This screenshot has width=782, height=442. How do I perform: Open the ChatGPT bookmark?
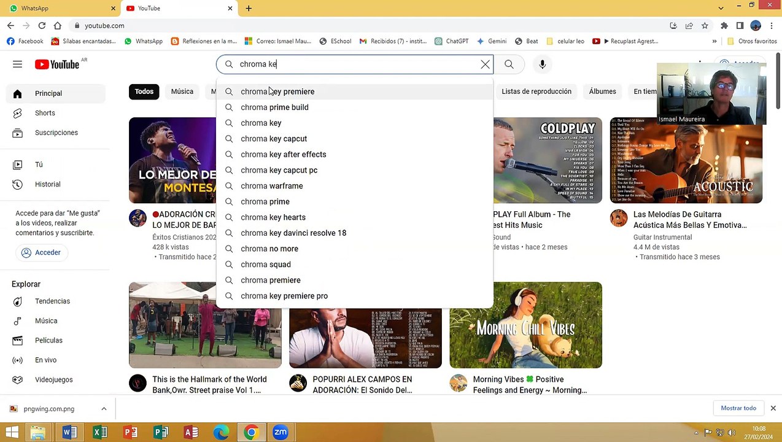[451, 41]
